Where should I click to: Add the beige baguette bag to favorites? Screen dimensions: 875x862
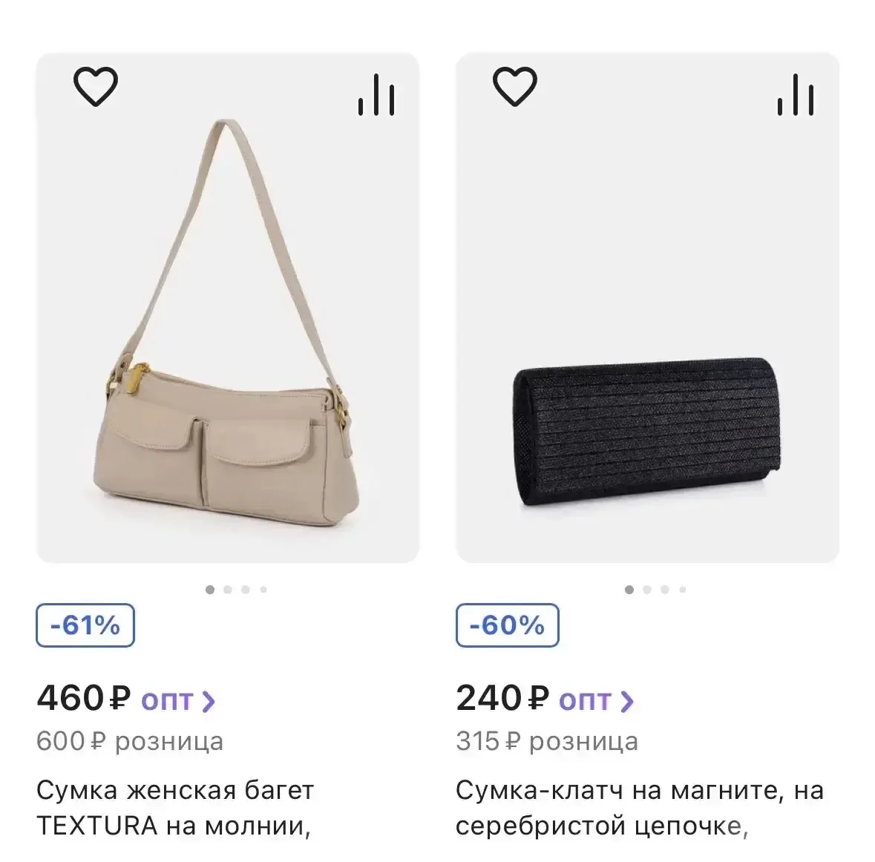coord(96,87)
